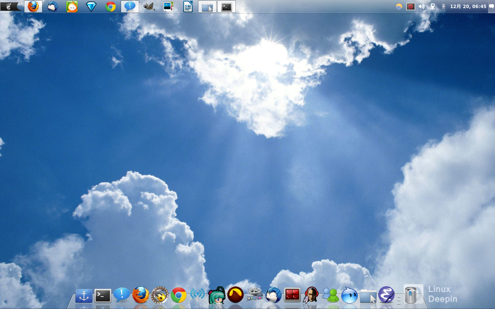
Task: Open the padlock security app in dock
Action: coord(160,295)
